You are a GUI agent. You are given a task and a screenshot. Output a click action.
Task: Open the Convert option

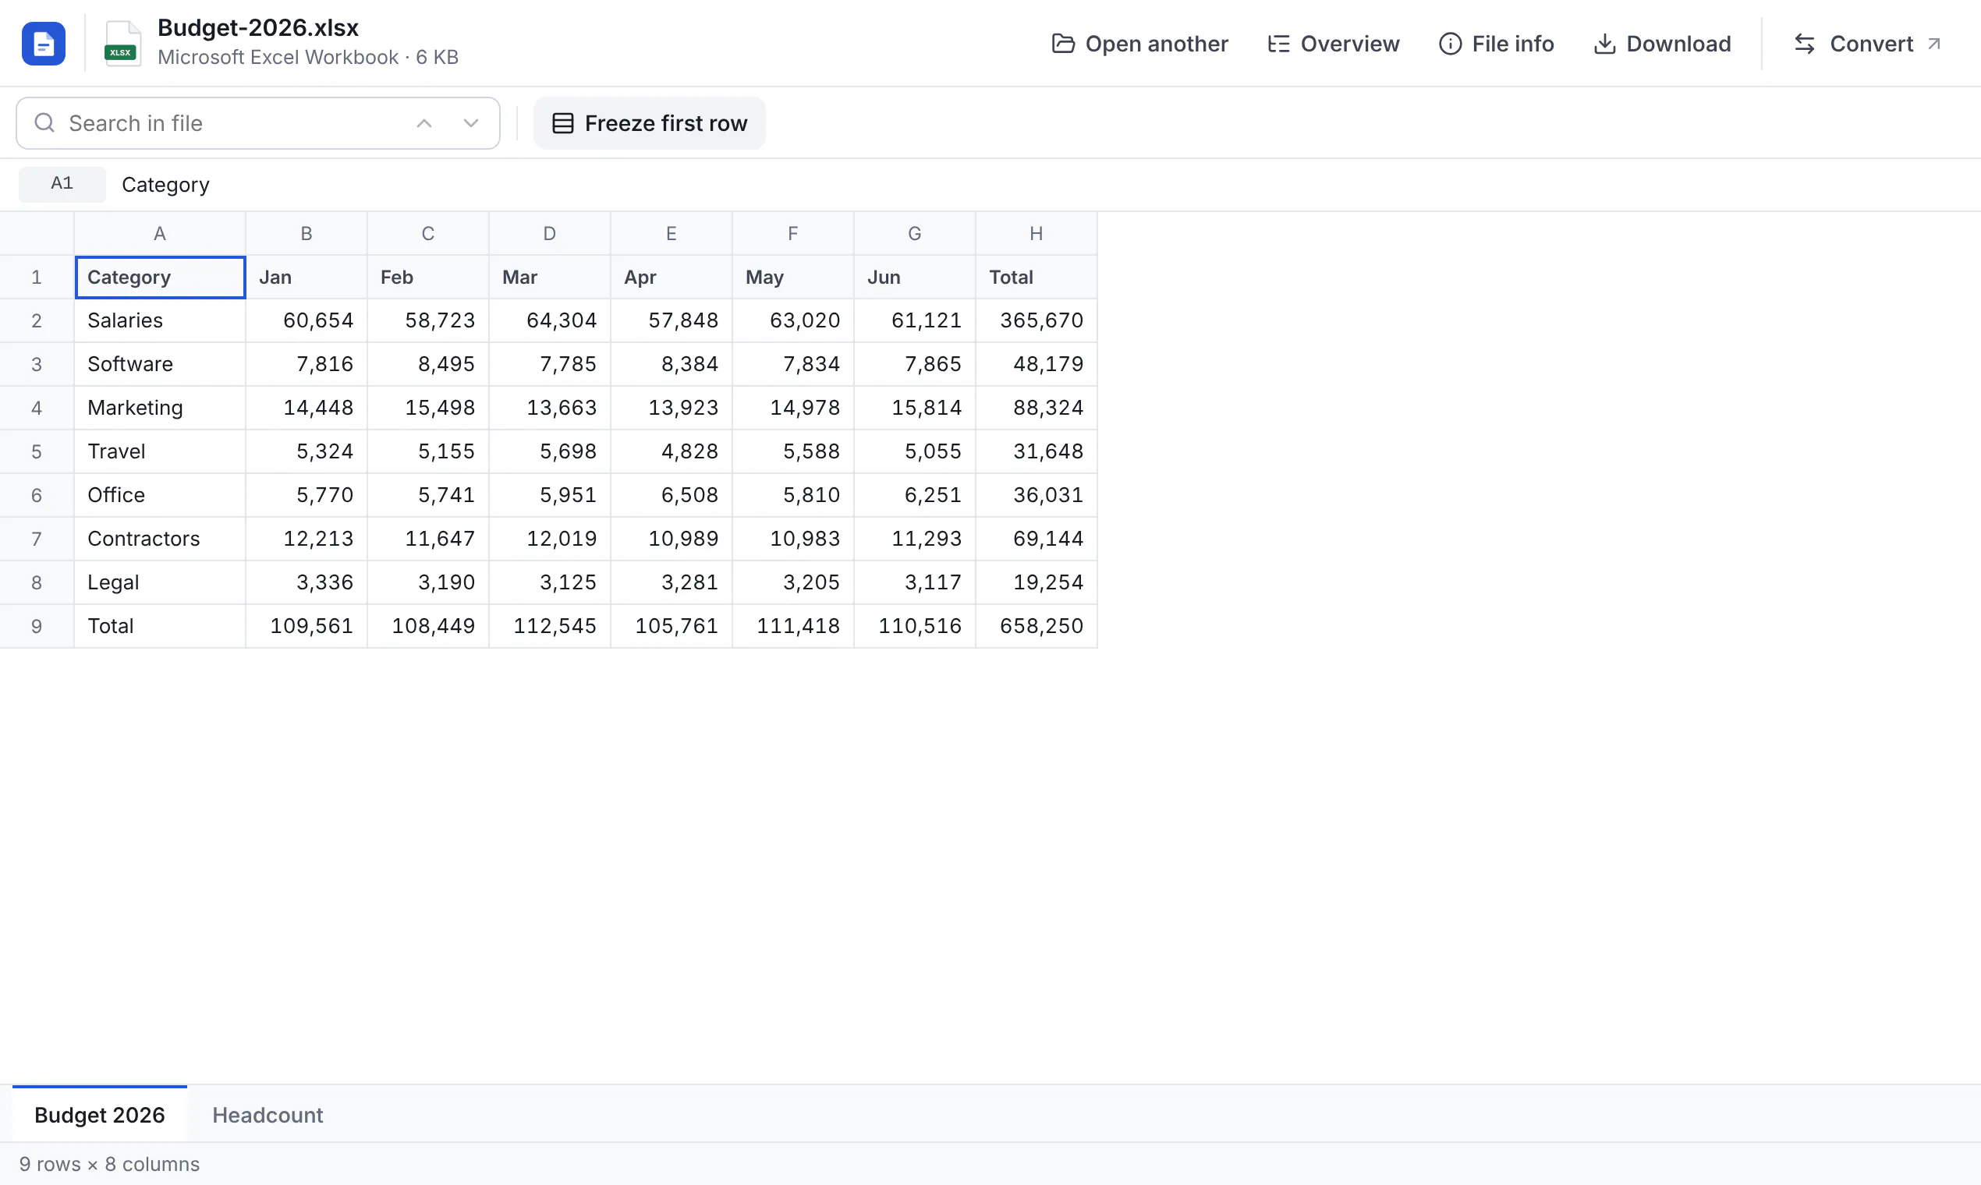[x=1867, y=43]
